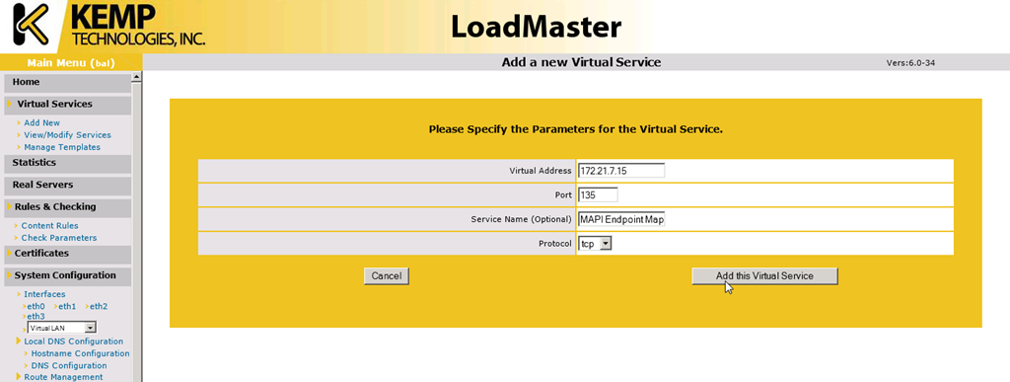
Task: Open the Protocol tcp dropdown
Action: point(595,244)
